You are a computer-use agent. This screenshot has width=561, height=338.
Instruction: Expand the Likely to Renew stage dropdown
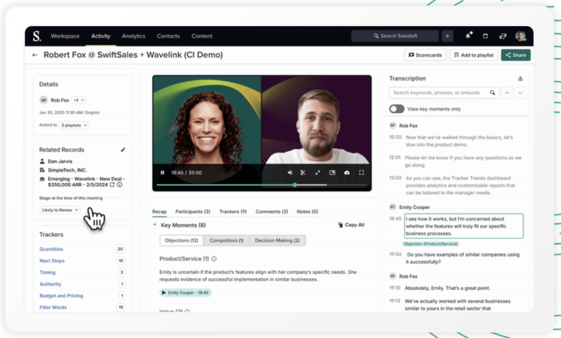pos(60,210)
